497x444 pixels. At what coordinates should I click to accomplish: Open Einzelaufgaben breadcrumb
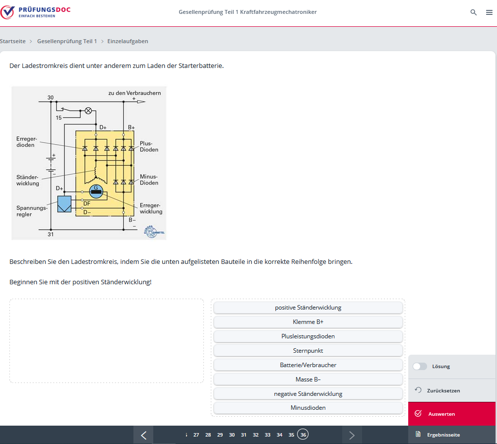(127, 41)
